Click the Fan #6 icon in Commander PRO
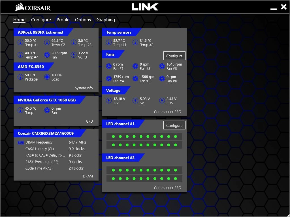This screenshot has width=290, height=217. tap(162, 79)
